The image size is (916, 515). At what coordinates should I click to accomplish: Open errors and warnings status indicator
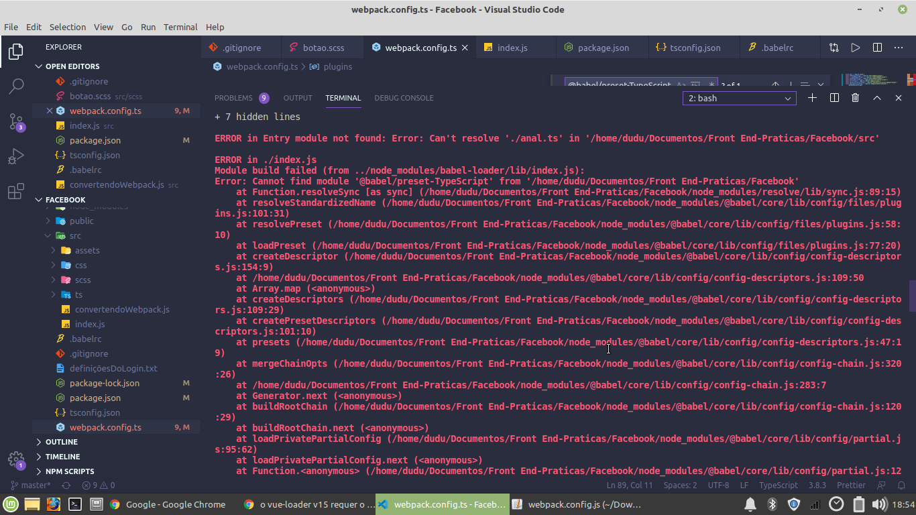pyautogui.click(x=99, y=485)
